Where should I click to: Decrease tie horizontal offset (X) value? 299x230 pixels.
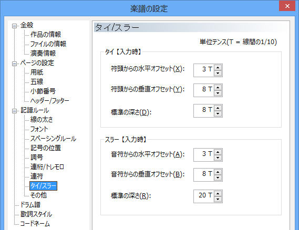218,73
